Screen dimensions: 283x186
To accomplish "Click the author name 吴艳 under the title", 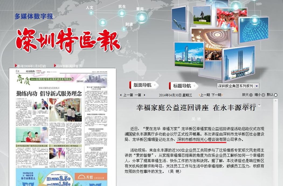I will pos(196,119).
